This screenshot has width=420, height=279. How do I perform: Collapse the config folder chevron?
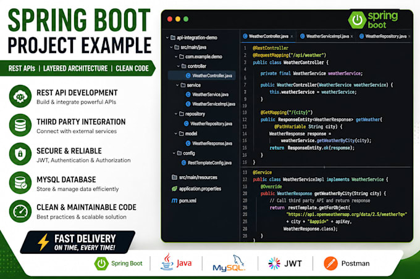point(174,153)
